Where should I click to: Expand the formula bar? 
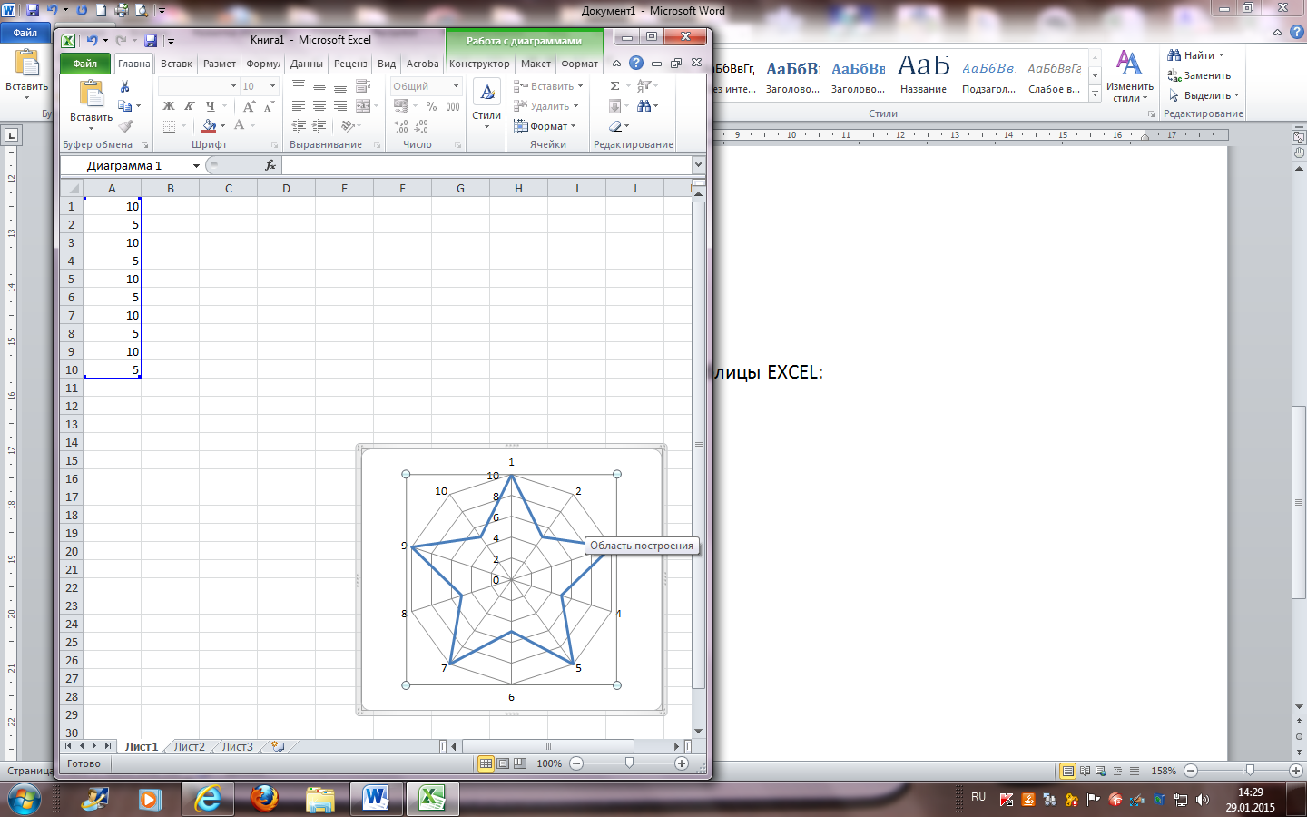coord(698,165)
